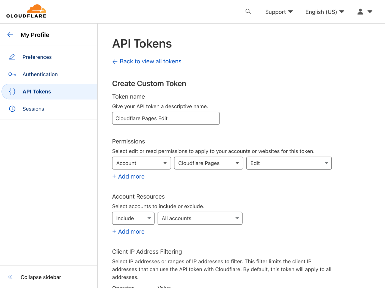Open the user account profile icon

point(360,12)
